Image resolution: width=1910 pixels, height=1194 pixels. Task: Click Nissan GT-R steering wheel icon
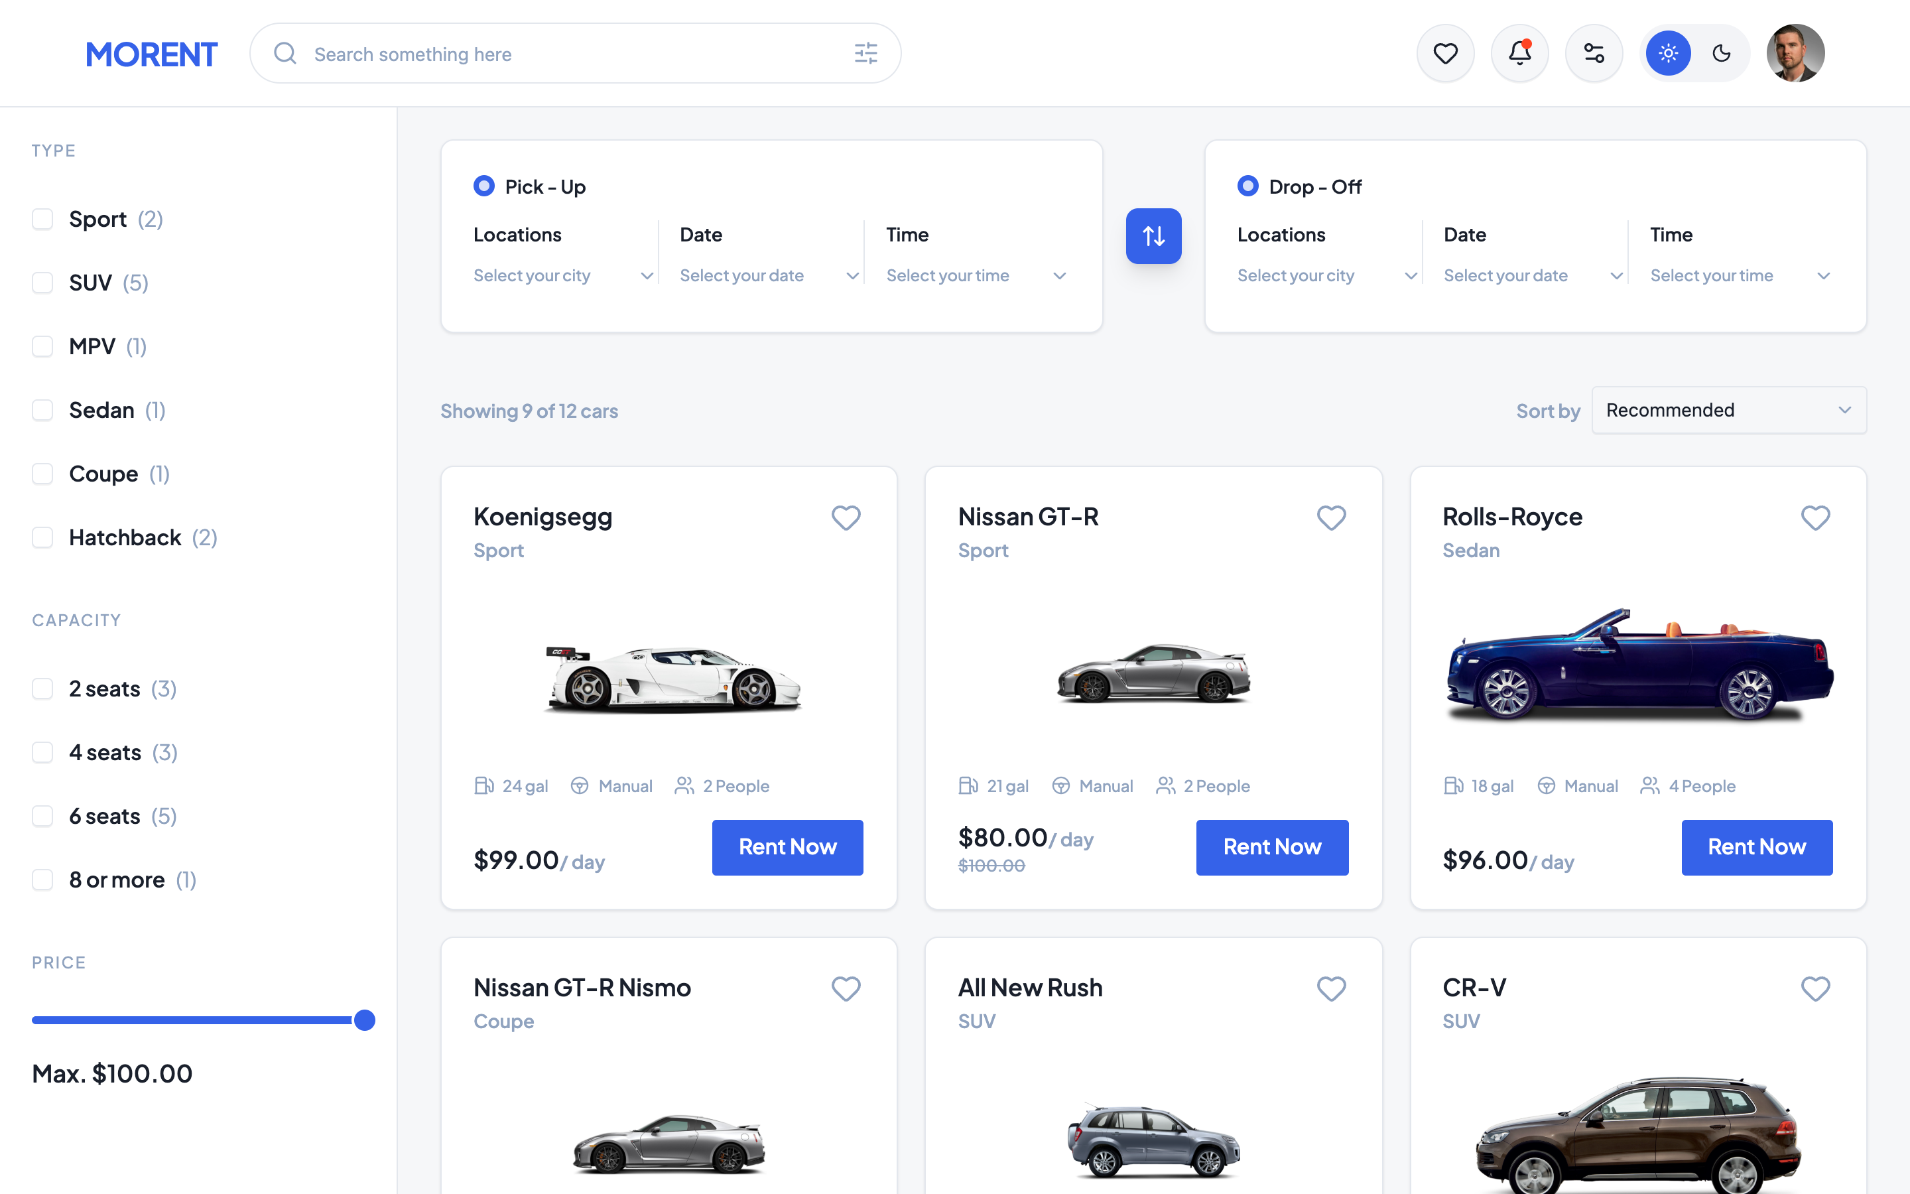point(1060,786)
